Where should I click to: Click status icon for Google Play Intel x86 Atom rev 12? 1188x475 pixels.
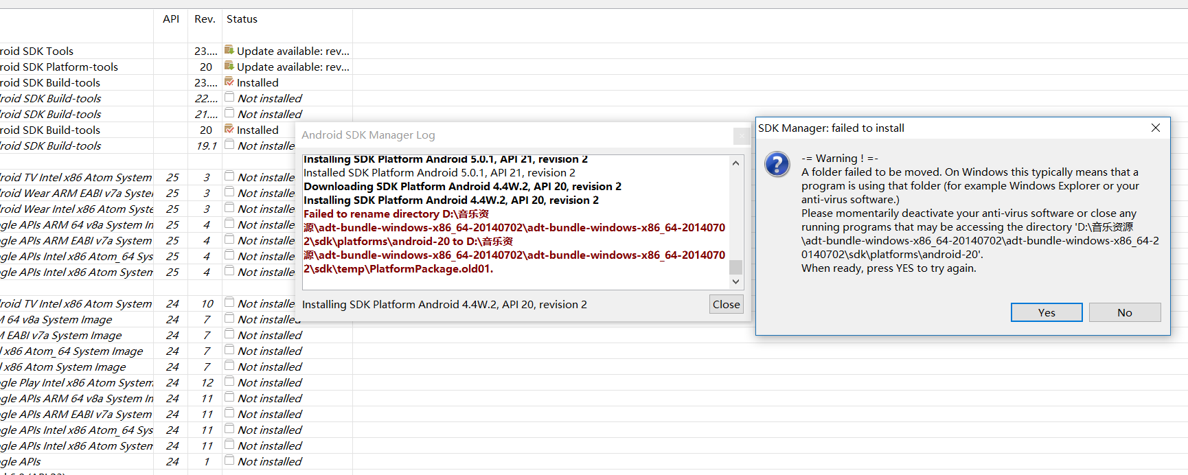(229, 382)
